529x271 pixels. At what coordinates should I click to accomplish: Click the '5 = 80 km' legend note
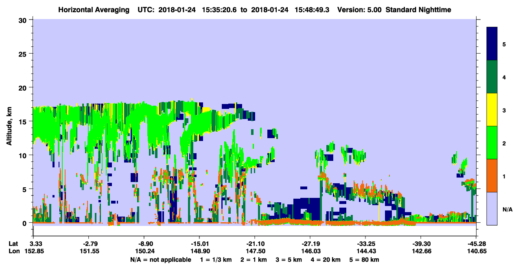coord(365,260)
